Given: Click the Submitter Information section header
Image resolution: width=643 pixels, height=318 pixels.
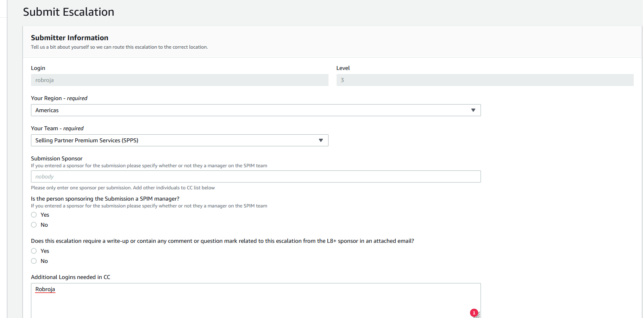Looking at the screenshot, I should point(70,38).
